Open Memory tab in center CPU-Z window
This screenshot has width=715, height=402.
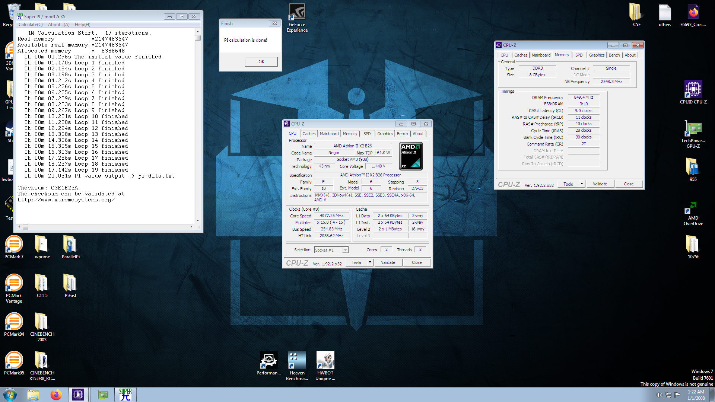point(350,134)
